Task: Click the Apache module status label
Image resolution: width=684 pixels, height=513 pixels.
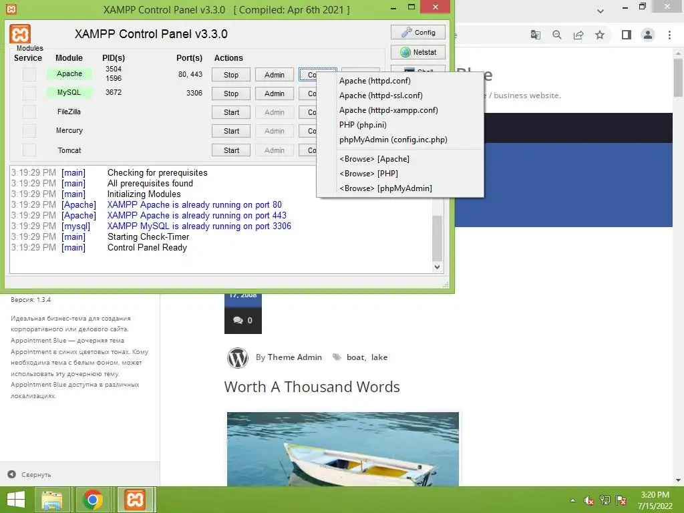Action: 69,73
